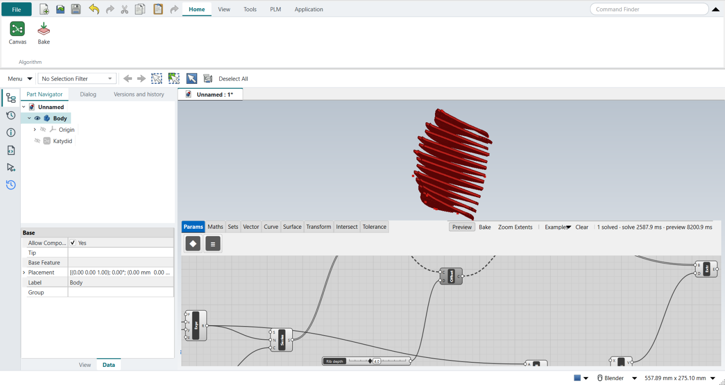
Task: Click the Save icon in top toolbar
Action: click(x=76, y=9)
